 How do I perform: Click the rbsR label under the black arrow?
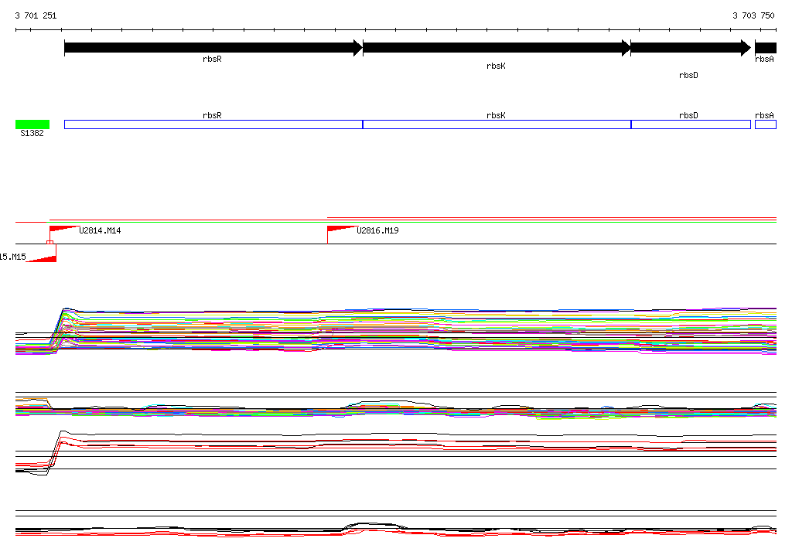click(212, 59)
